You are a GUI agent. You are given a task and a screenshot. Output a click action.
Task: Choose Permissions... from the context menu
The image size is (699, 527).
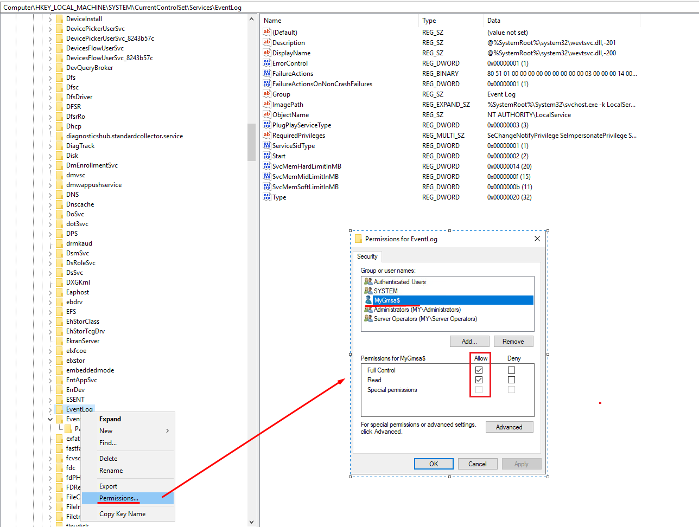[119, 498]
